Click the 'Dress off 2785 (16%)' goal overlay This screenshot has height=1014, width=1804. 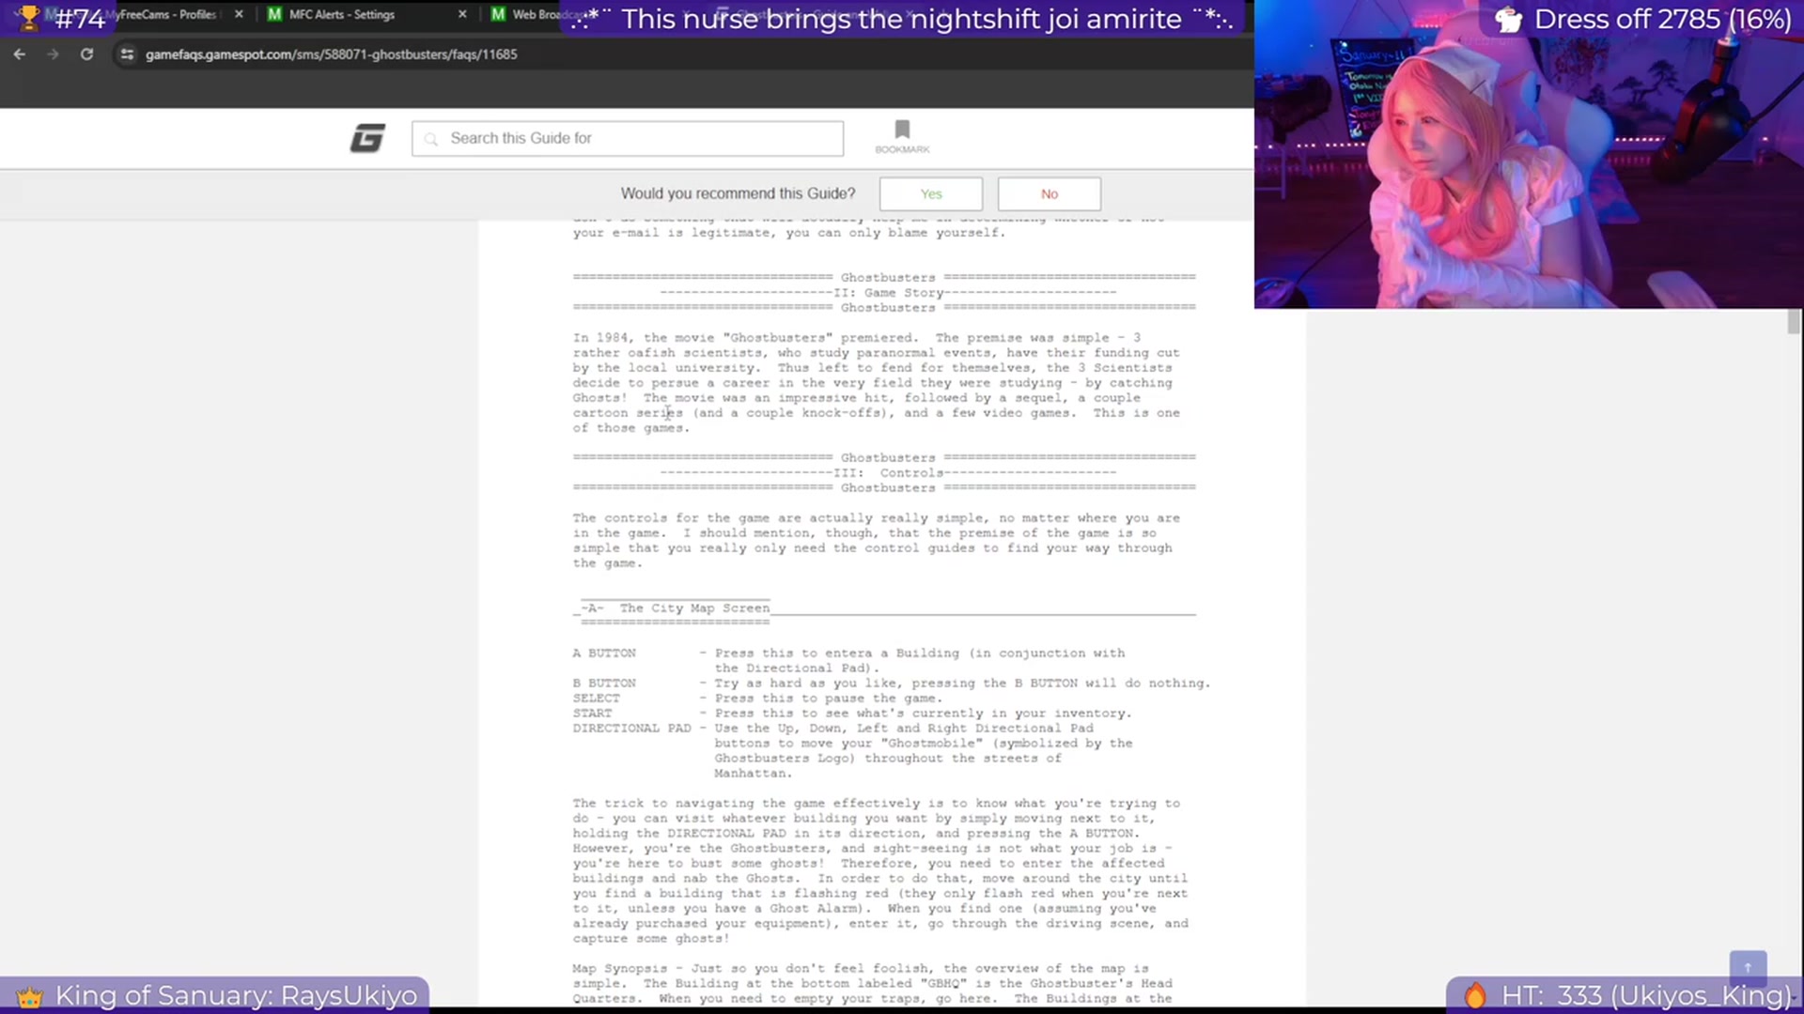[x=1642, y=19]
